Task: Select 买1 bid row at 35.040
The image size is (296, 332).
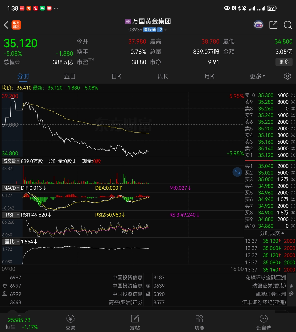Action: pyautogui.click(x=270, y=166)
